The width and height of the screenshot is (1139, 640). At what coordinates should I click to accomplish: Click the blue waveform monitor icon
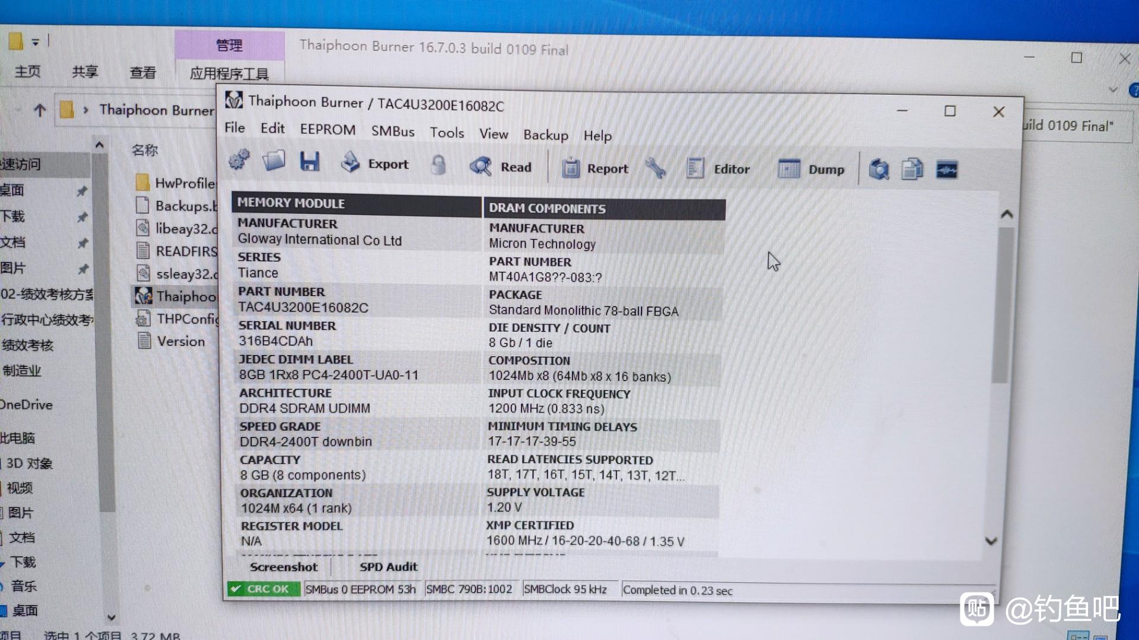(x=947, y=171)
